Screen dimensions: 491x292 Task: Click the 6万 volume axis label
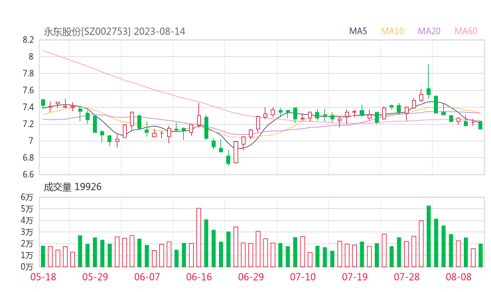pyautogui.click(x=27, y=198)
